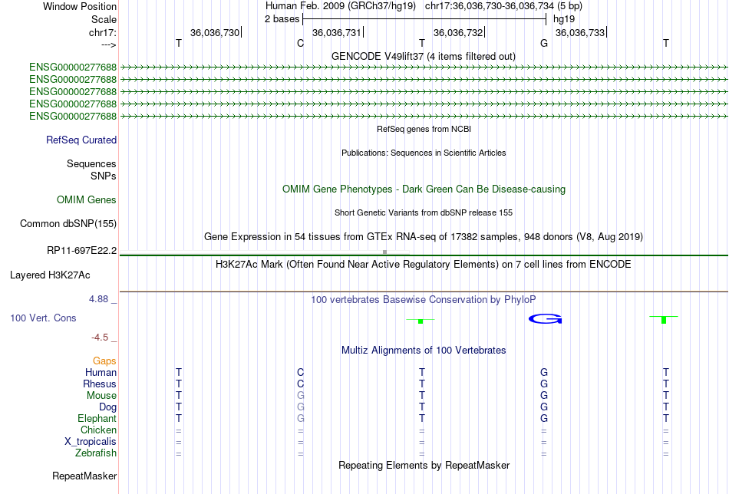The width and height of the screenshot is (729, 494).
Task: Open the Basewise Conservation by PhyloP title
Action: point(424,300)
